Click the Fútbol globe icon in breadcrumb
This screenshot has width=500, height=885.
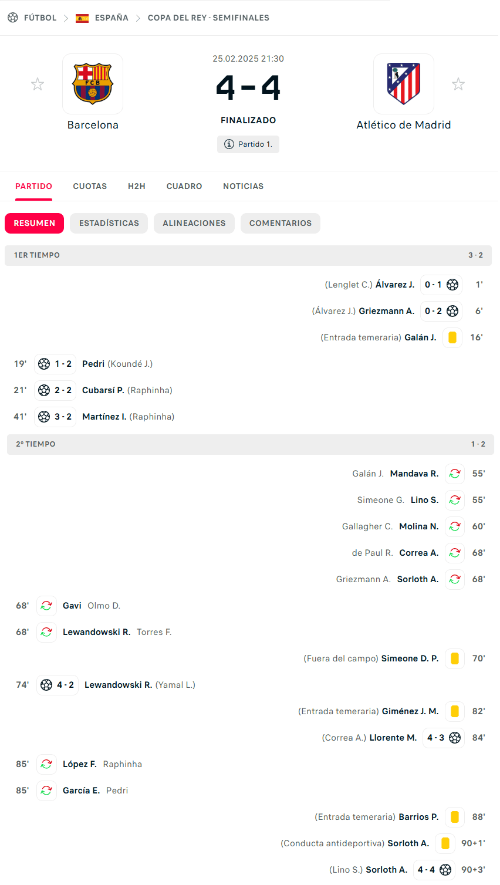[12, 18]
